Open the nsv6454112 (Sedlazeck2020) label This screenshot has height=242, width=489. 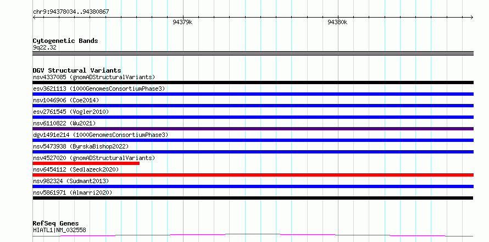76,169
